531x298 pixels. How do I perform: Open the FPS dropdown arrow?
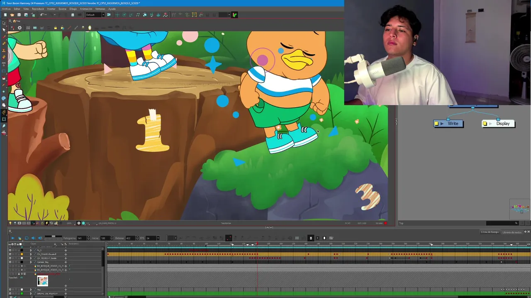pos(158,238)
